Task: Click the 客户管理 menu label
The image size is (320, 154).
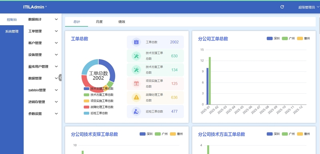Action: [x=35, y=43]
